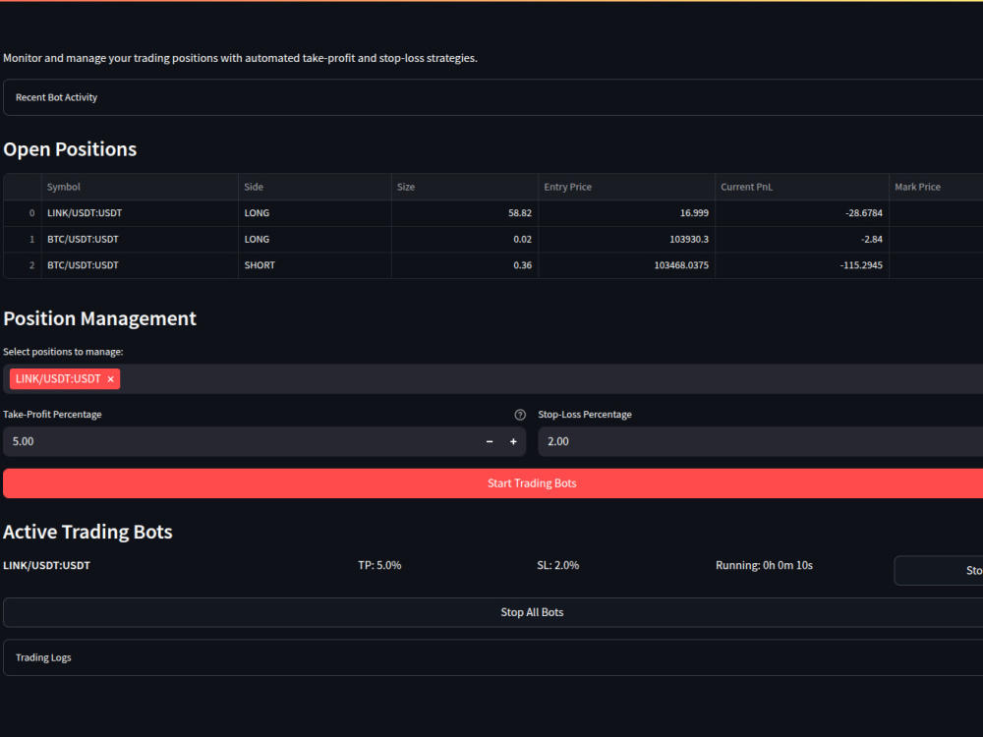Click PnL value -2.84
This screenshot has width=983, height=737.
[802, 240]
